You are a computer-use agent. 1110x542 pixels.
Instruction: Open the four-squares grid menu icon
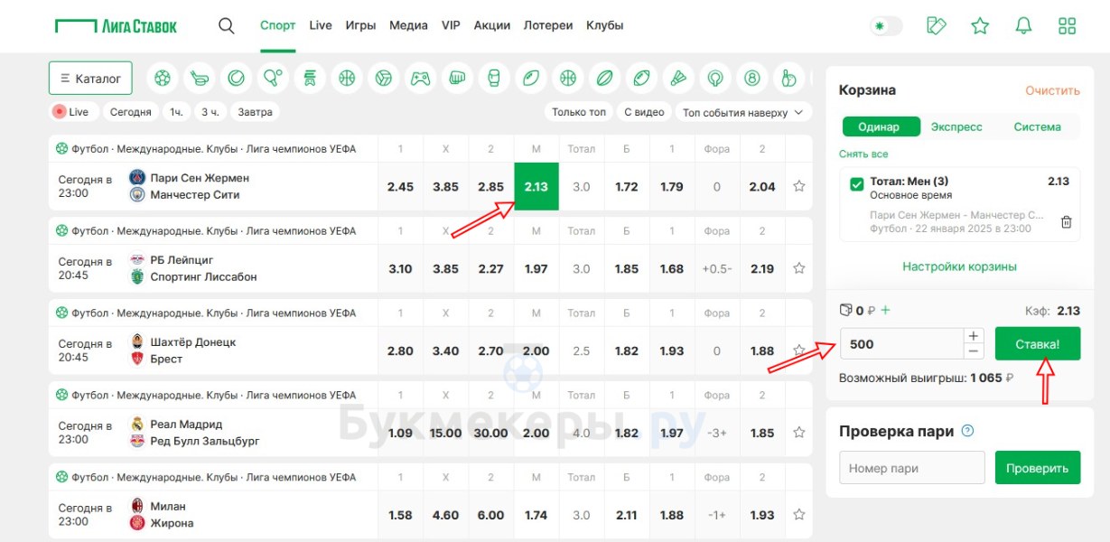coord(1067,25)
